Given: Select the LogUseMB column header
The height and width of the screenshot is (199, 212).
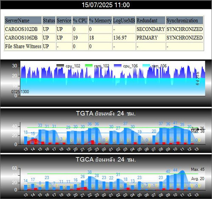Looking at the screenshot, I should click(x=124, y=20).
